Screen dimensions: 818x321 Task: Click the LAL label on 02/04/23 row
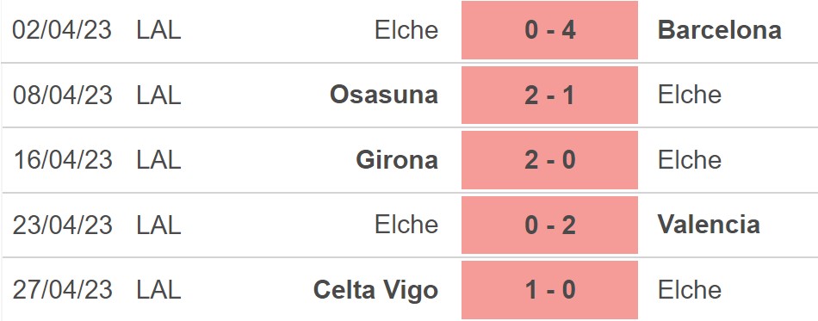click(158, 30)
